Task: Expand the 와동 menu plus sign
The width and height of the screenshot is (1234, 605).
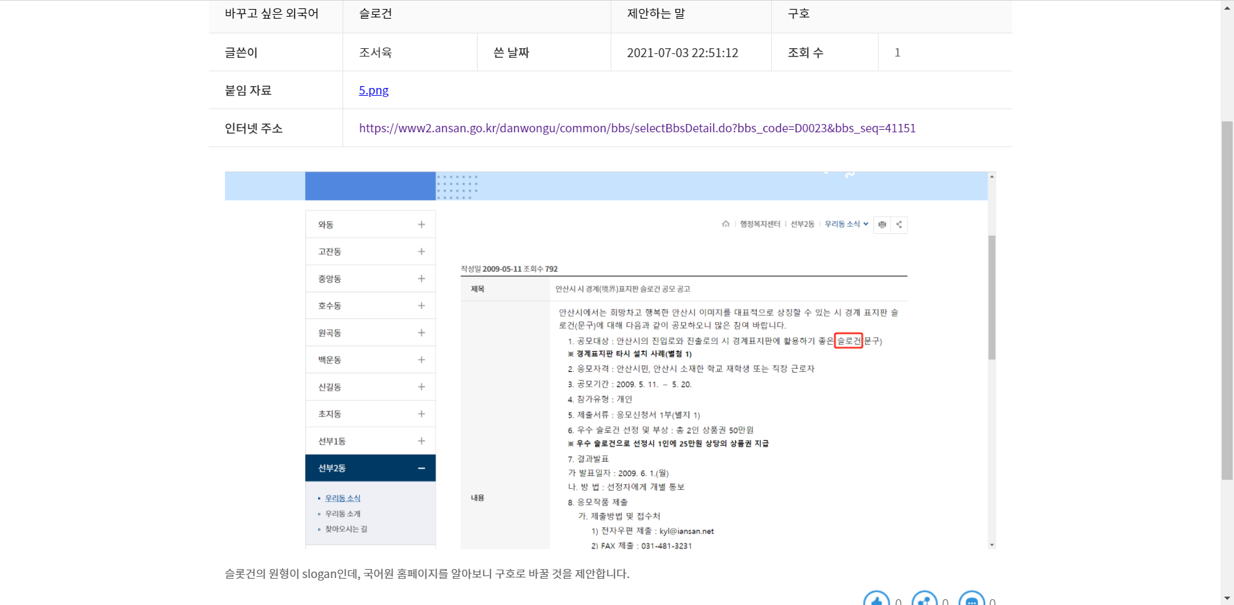Action: (x=421, y=225)
